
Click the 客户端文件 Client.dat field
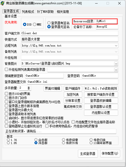click(70, 33)
